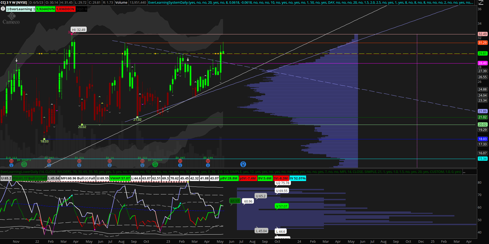Click dividend dollar icon under $0.094543
This screenshot has height=244, width=489.
155,164
